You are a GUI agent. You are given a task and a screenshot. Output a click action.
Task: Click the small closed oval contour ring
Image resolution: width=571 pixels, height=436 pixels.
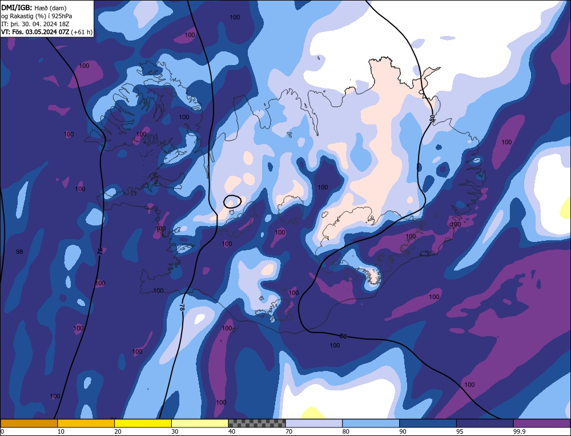[x=232, y=201]
